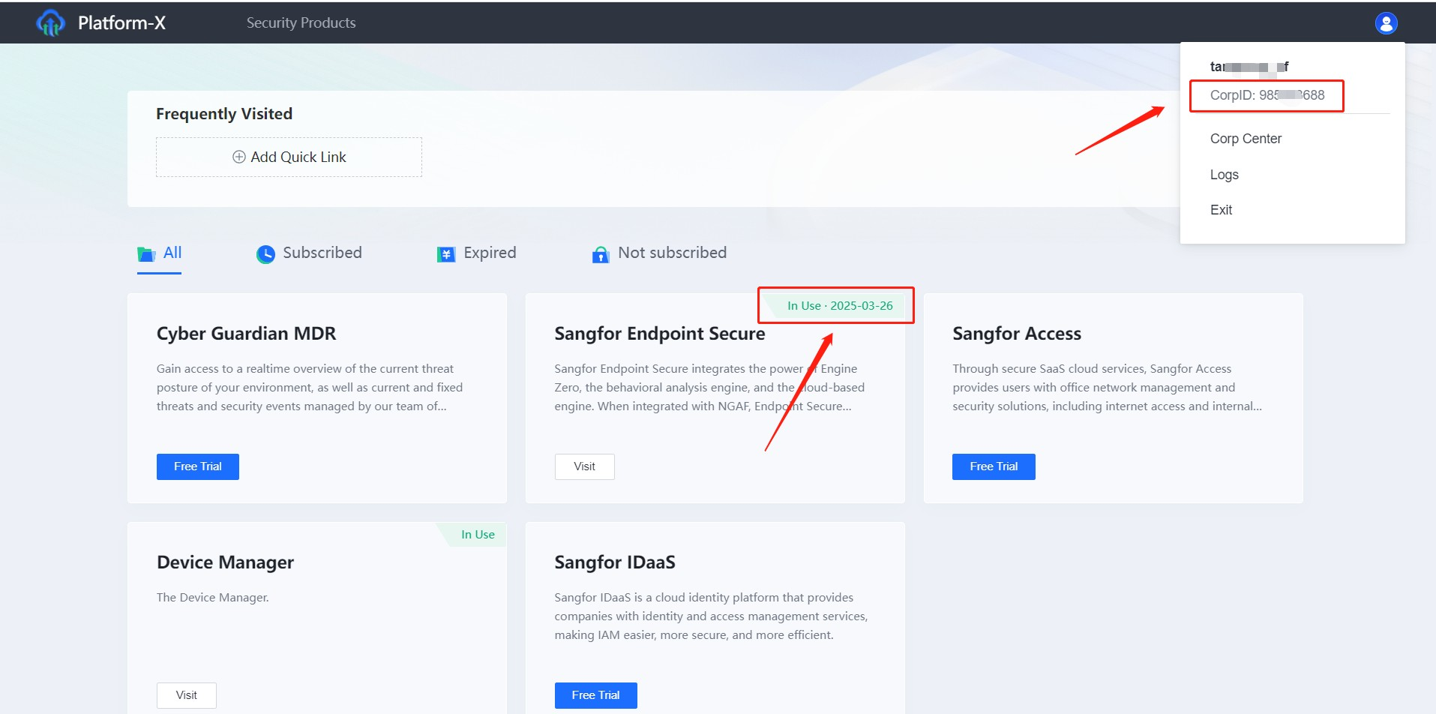Image resolution: width=1436 pixels, height=714 pixels.
Task: Click Cyber Guardian MDR card title
Action: pyautogui.click(x=246, y=334)
